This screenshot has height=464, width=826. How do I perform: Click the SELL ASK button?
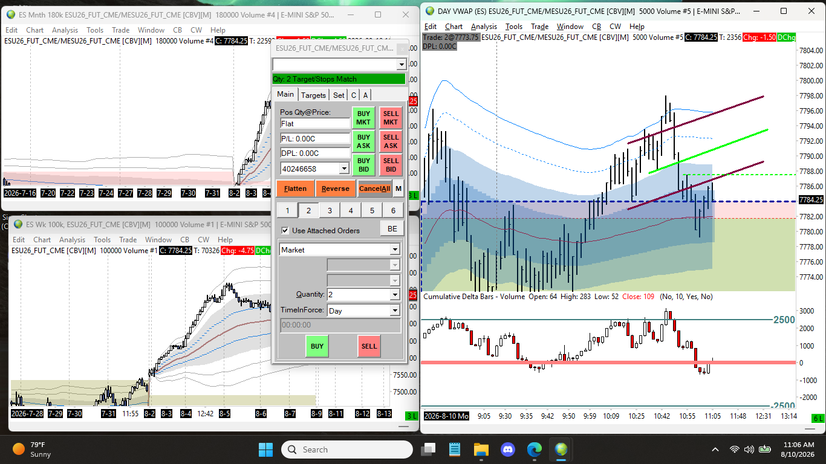[391, 141]
